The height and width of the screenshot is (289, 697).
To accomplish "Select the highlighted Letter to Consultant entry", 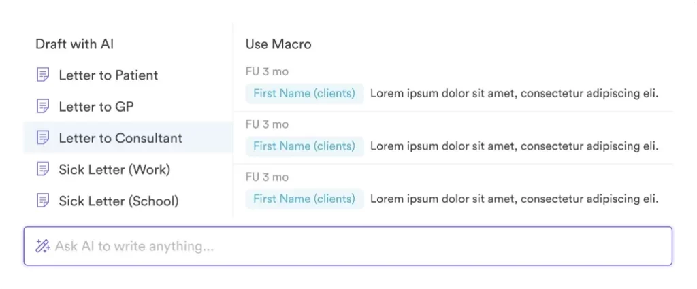I will click(120, 138).
